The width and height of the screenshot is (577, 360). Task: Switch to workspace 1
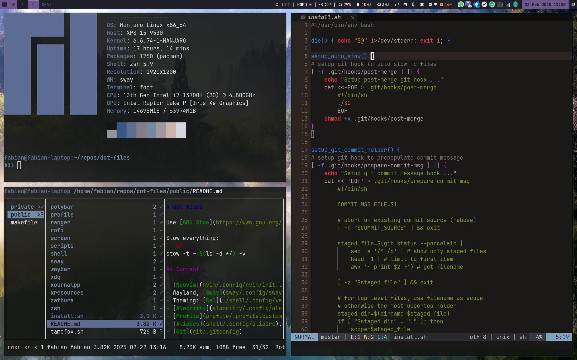(23, 4)
